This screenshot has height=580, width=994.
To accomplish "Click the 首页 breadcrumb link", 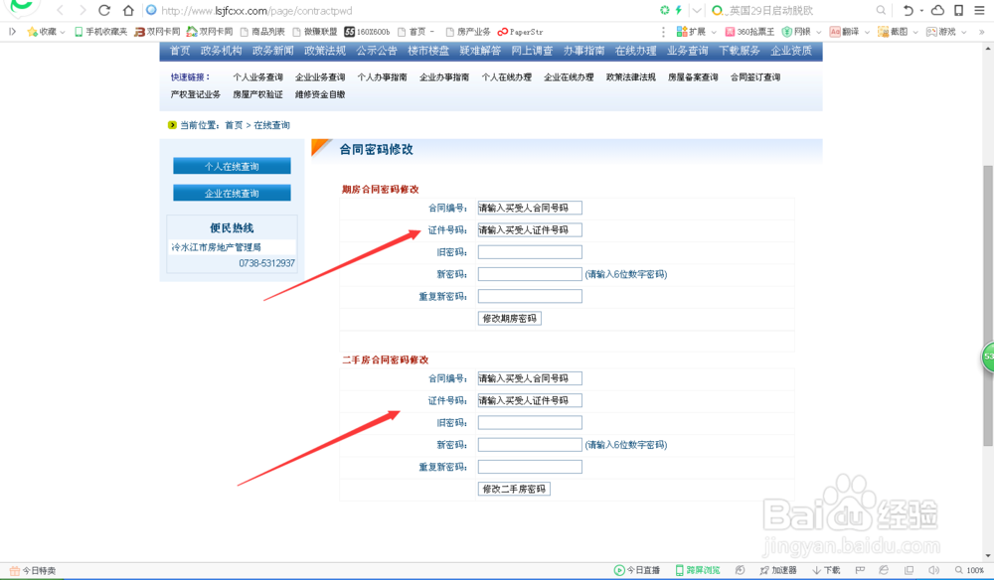I will (234, 125).
